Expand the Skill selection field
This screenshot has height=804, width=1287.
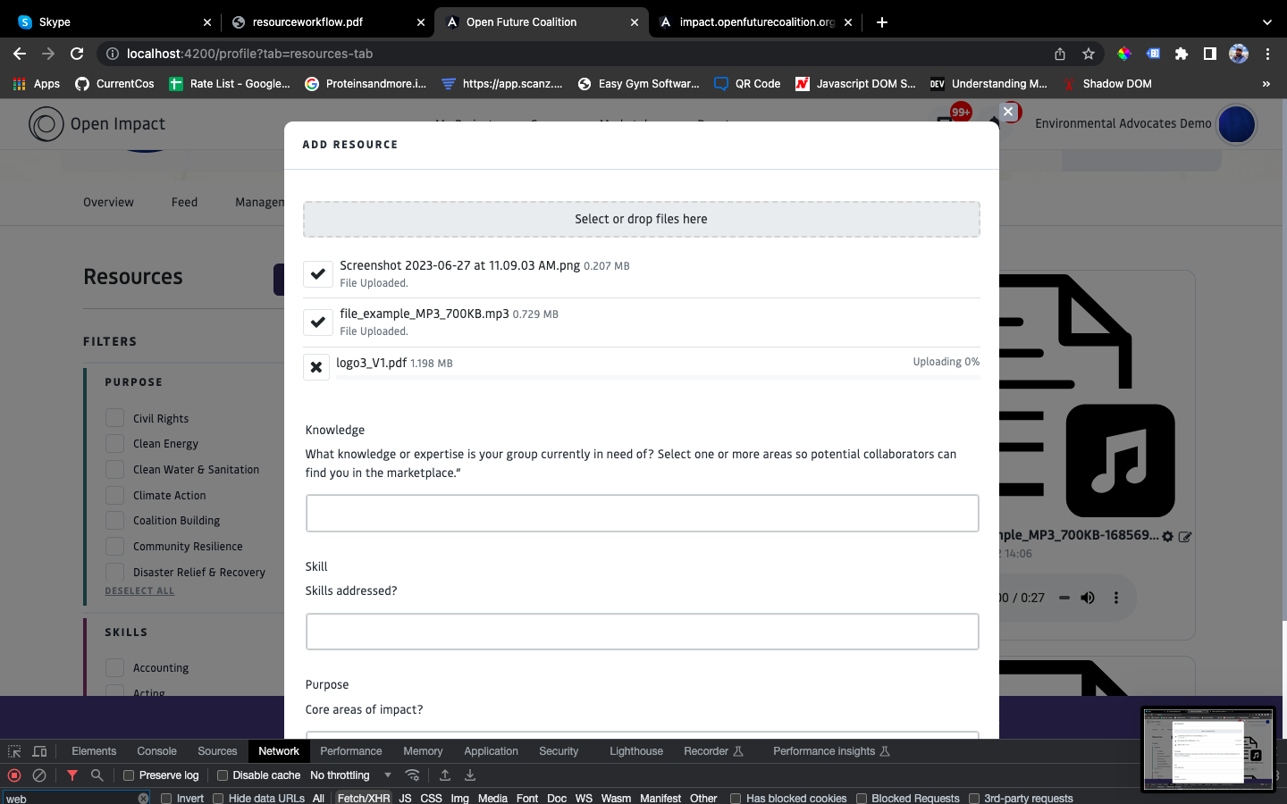coord(642,632)
